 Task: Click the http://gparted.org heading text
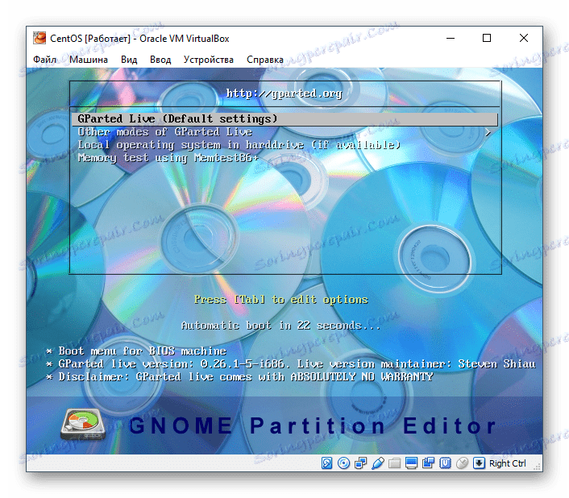point(284,93)
